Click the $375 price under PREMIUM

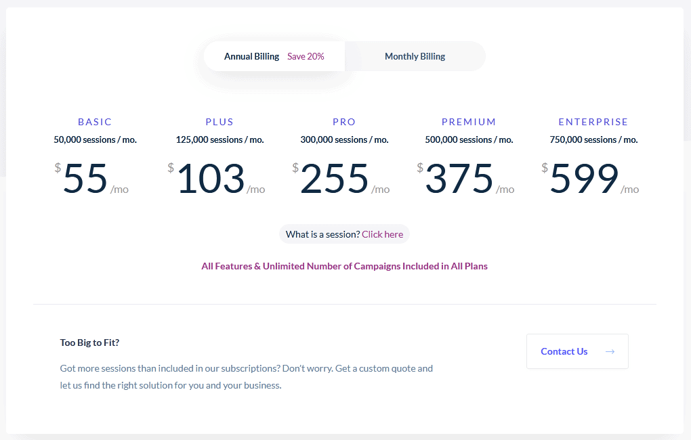tap(459, 179)
